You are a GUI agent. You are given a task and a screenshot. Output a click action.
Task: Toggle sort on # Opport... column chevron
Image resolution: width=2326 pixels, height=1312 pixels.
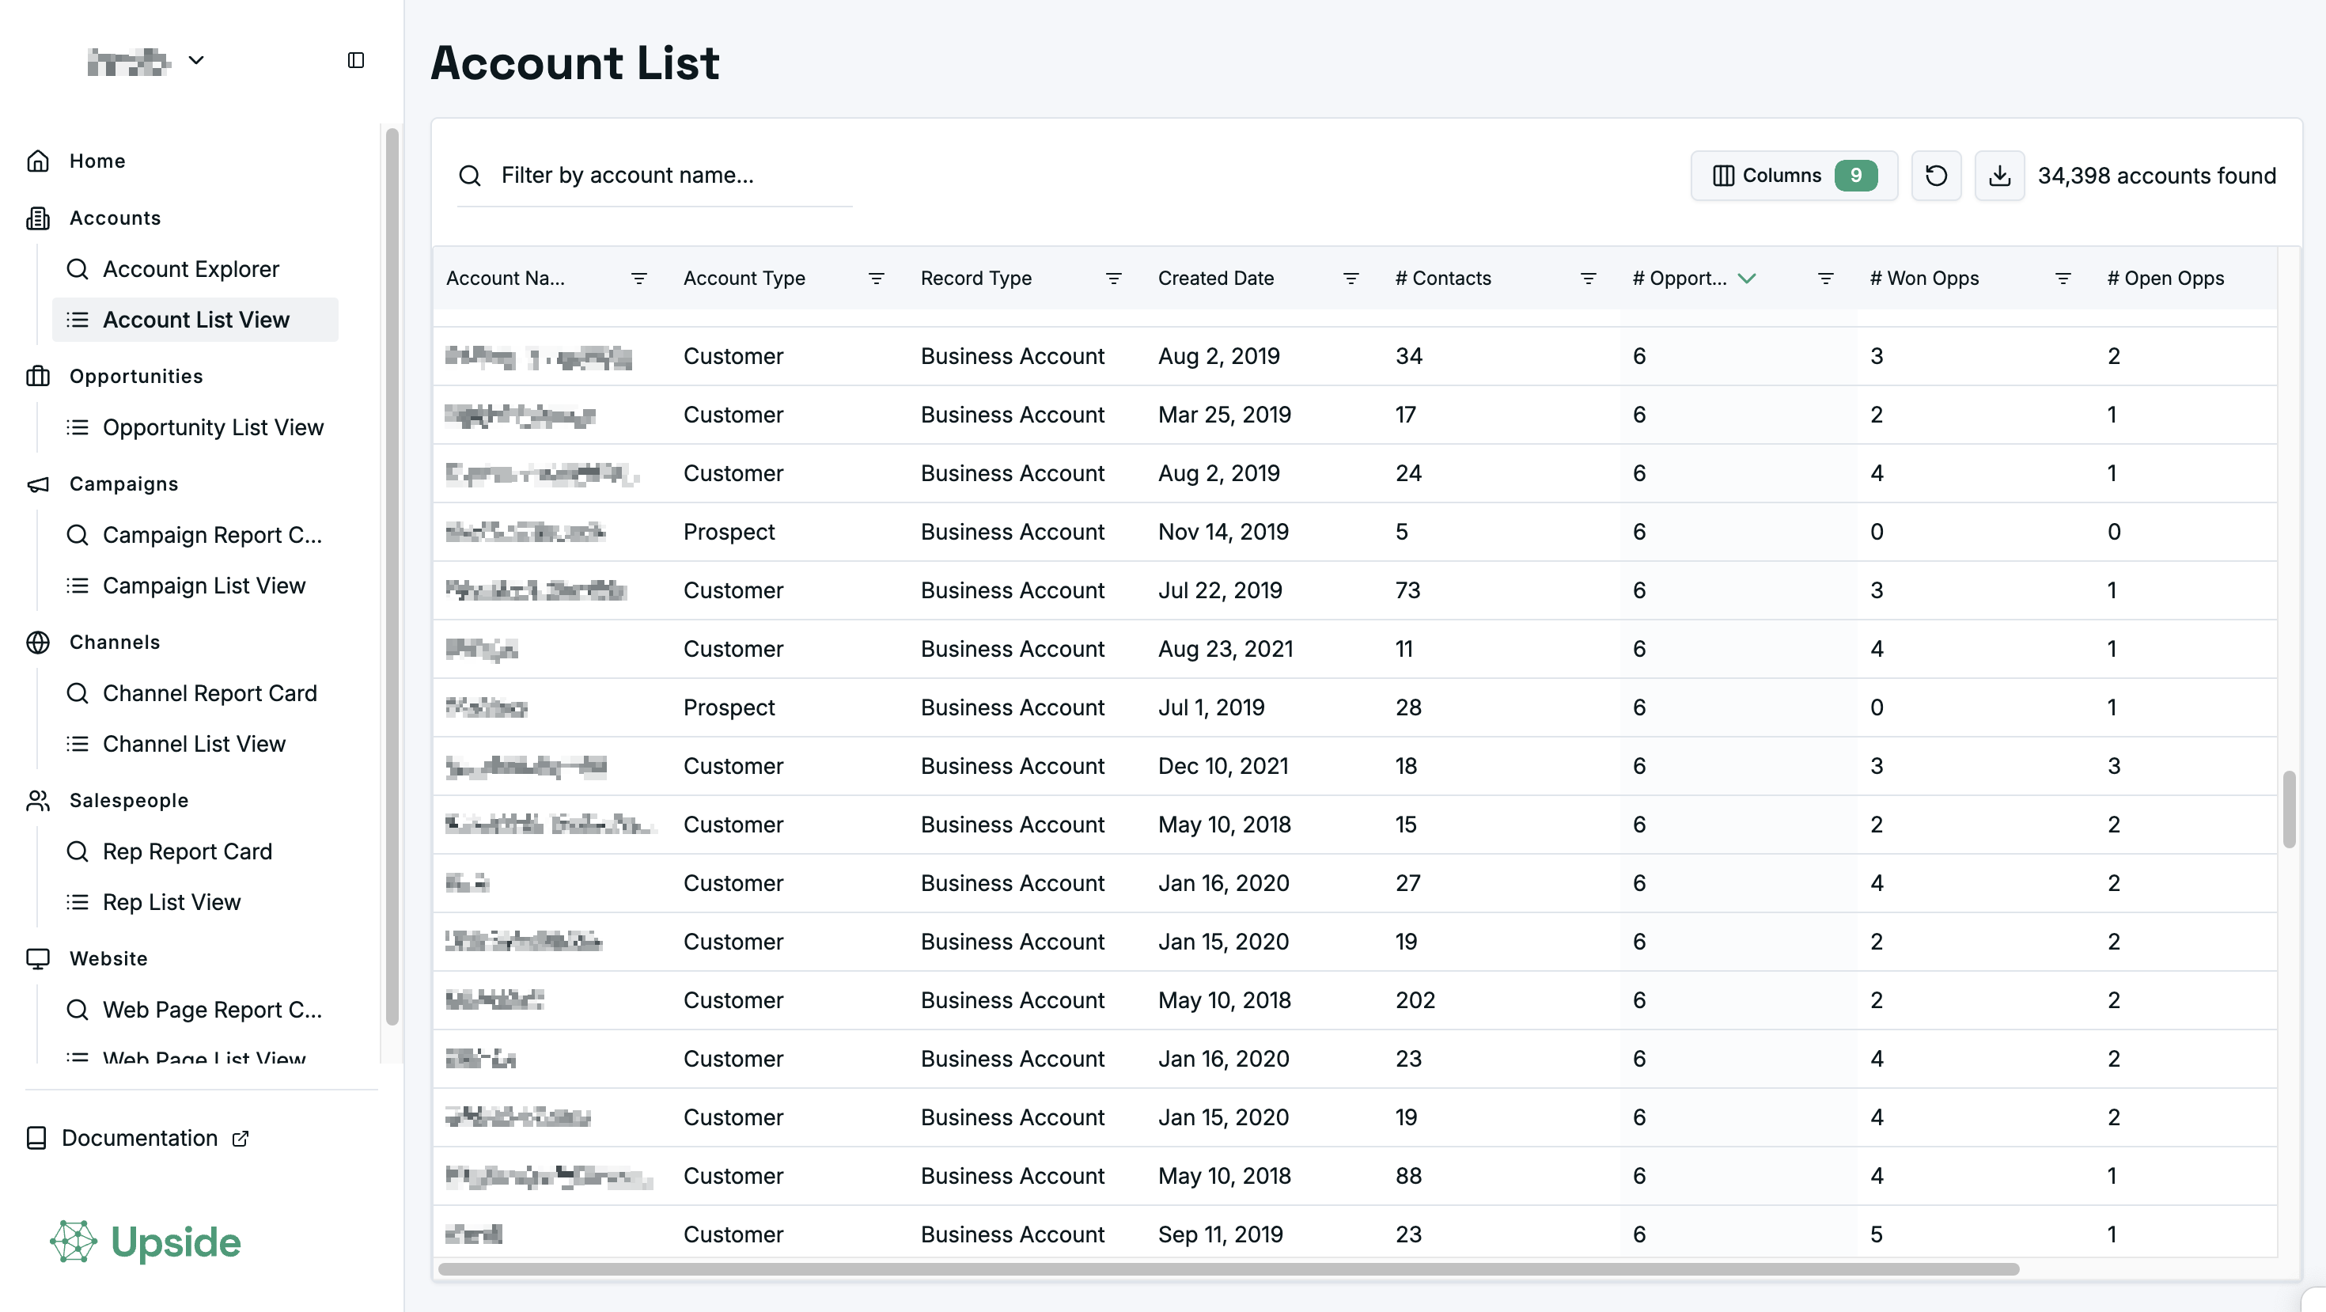pyautogui.click(x=1747, y=278)
